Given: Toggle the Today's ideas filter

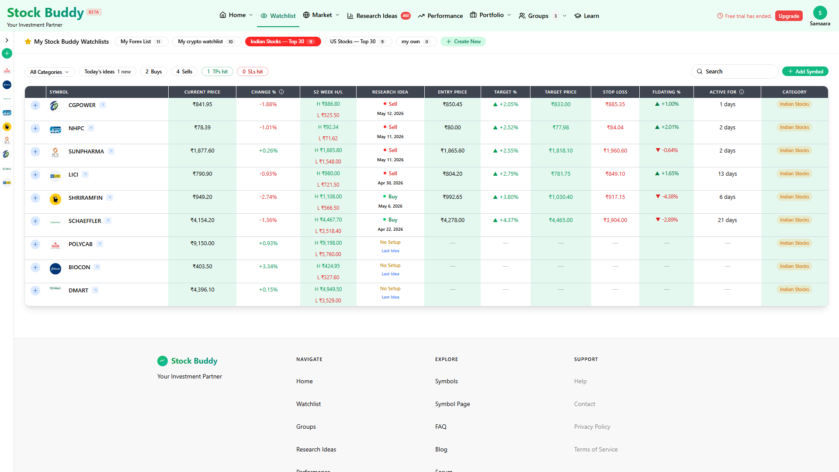Looking at the screenshot, I should (107, 72).
